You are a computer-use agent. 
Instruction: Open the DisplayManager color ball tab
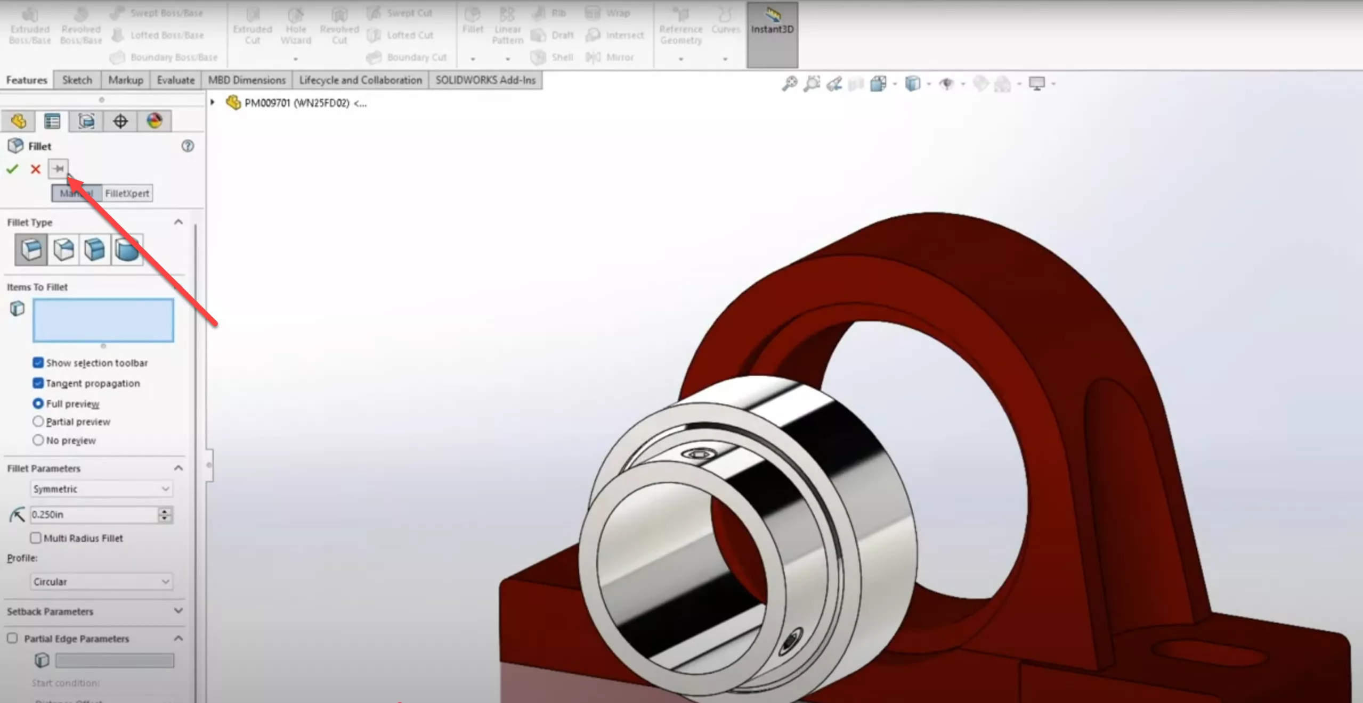(x=155, y=121)
